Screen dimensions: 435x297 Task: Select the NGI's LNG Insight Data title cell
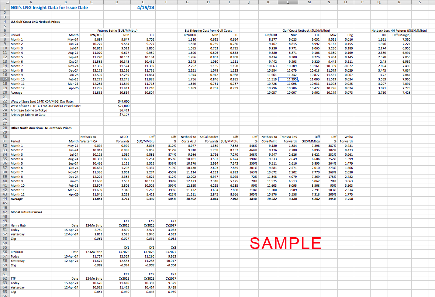coord(31,7)
